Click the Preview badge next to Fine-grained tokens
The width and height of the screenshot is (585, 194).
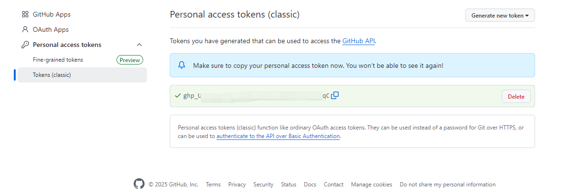(x=130, y=60)
